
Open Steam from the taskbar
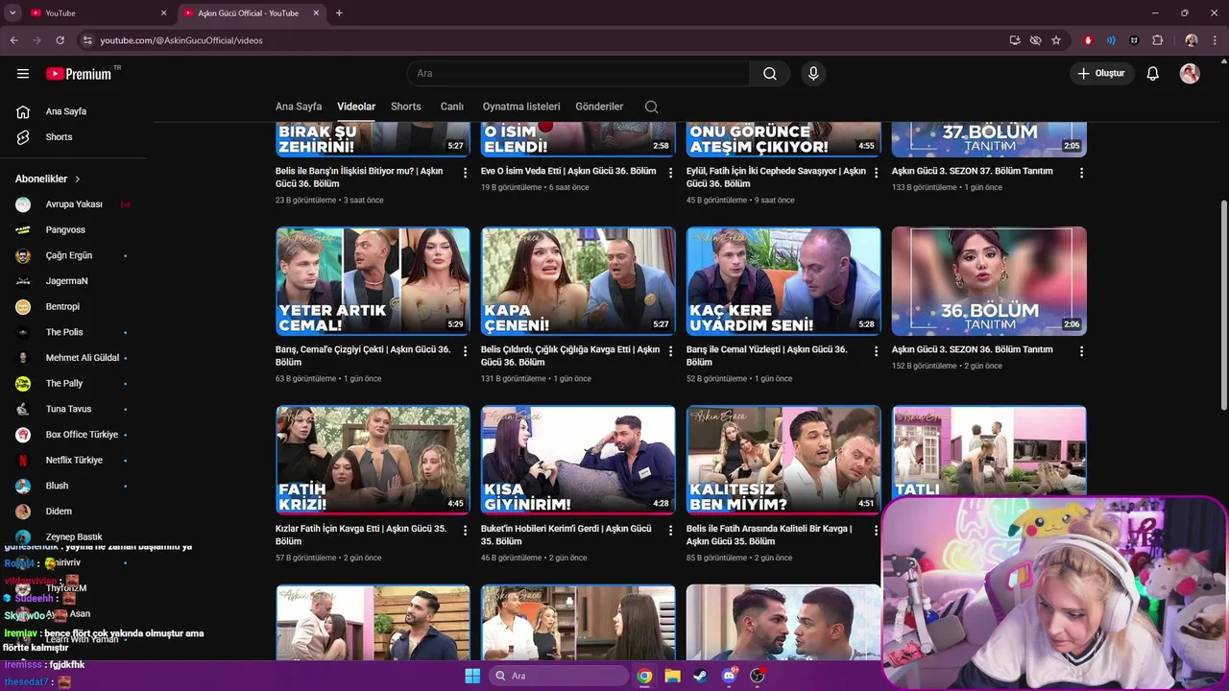[700, 676]
